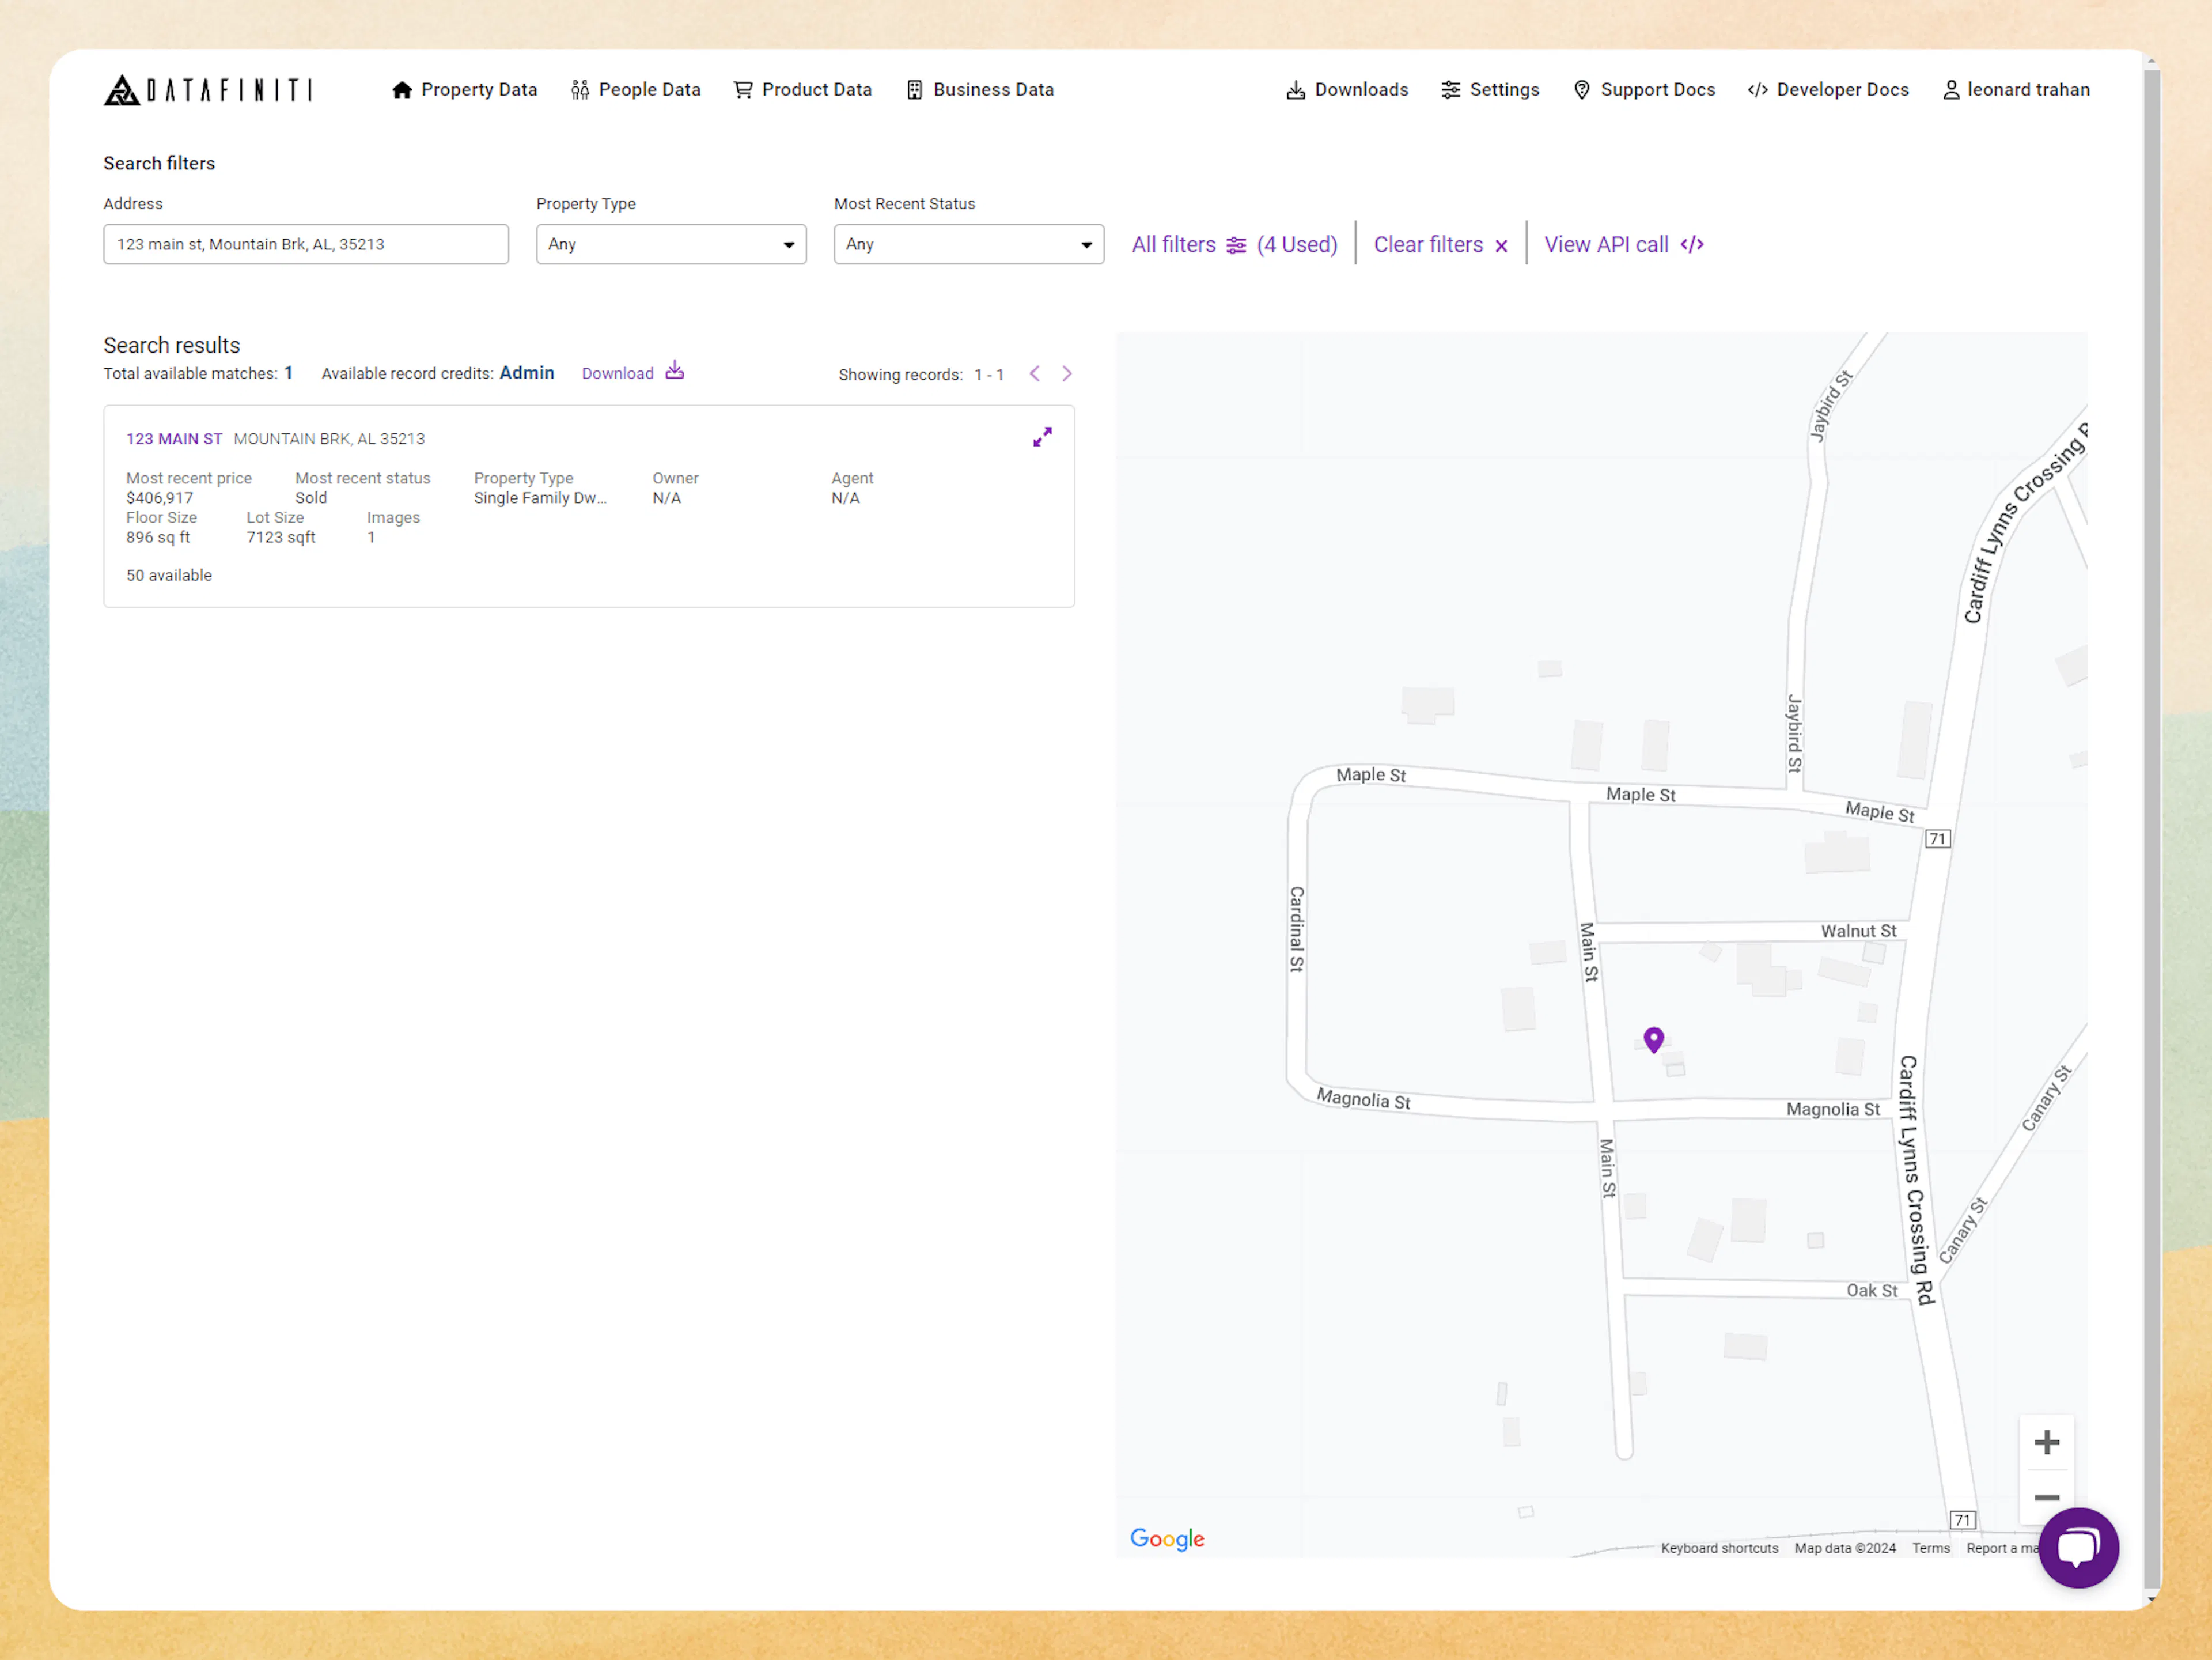Open Developer Docs code icon
Viewport: 2212px width, 1660px height.
pyautogui.click(x=1757, y=90)
